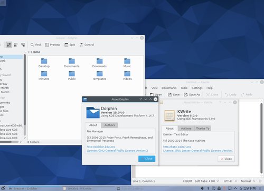
Task: Open KWrite Bookmarks menu
Action: coord(169,88)
